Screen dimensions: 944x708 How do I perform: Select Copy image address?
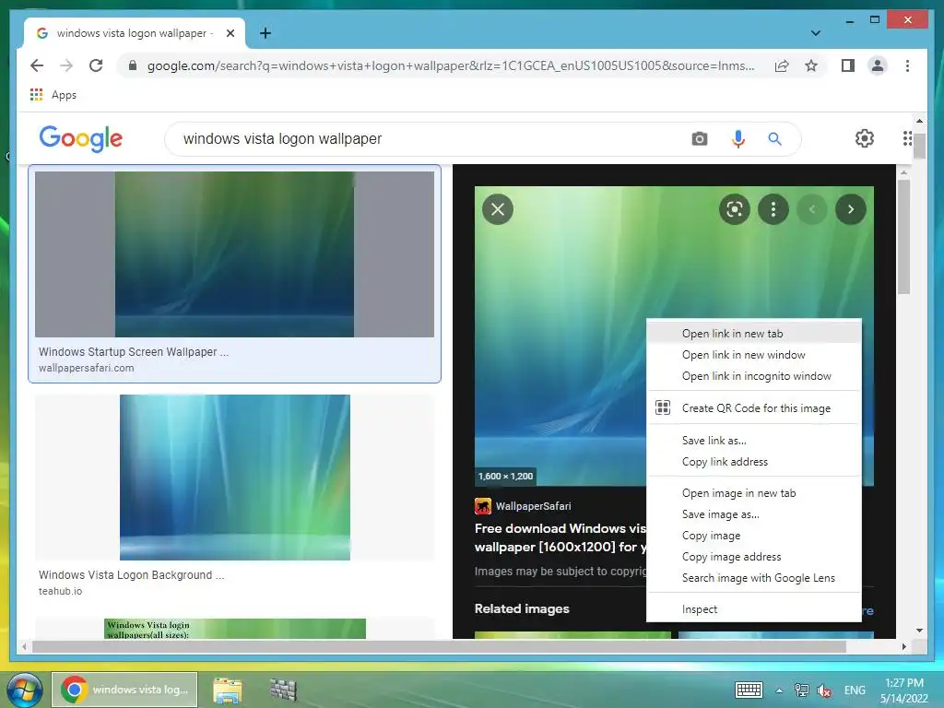click(754, 556)
